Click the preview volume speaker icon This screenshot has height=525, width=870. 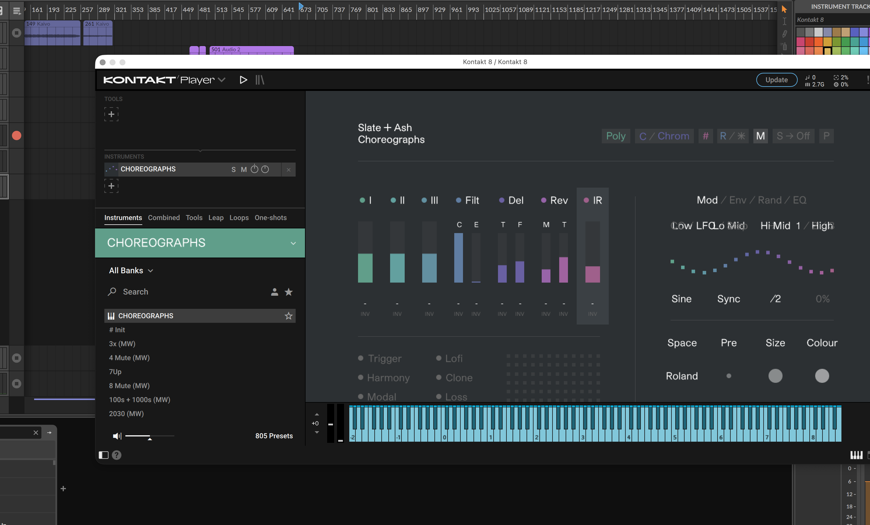coord(117,436)
